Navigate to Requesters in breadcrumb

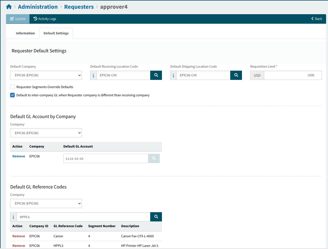click(x=79, y=7)
